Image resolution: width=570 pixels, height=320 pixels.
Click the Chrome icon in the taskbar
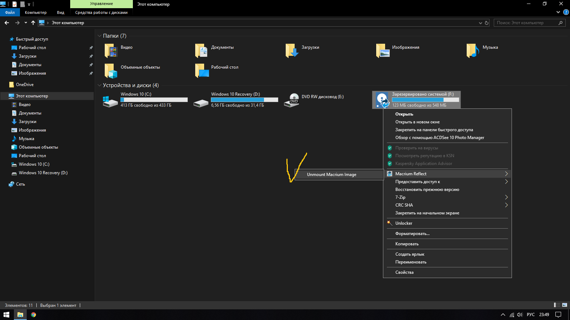pyautogui.click(x=33, y=315)
